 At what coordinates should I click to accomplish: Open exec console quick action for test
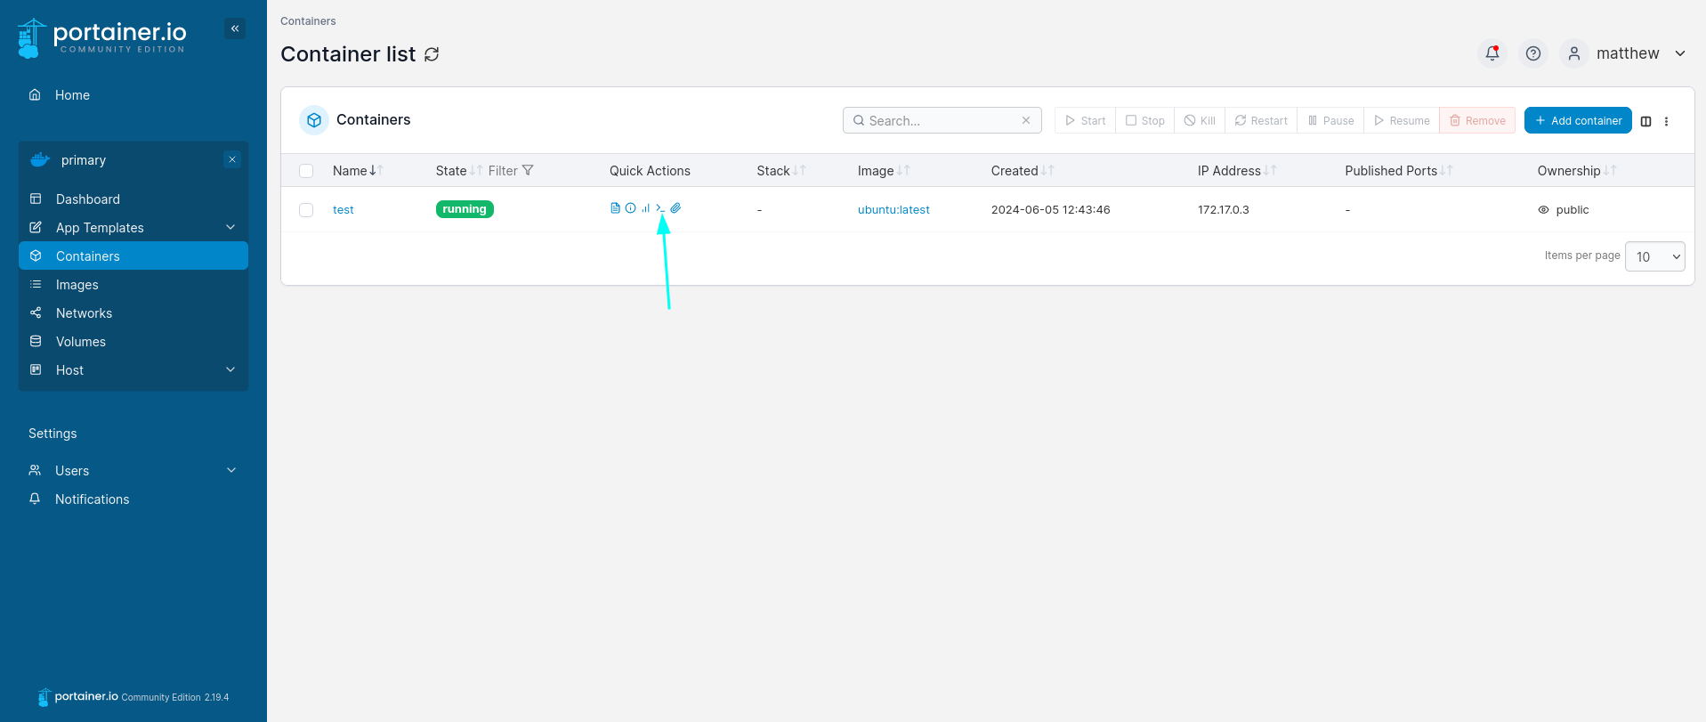point(660,208)
